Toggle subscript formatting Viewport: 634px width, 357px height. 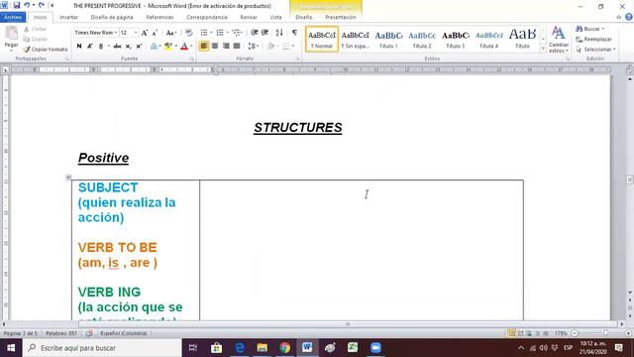click(x=128, y=47)
